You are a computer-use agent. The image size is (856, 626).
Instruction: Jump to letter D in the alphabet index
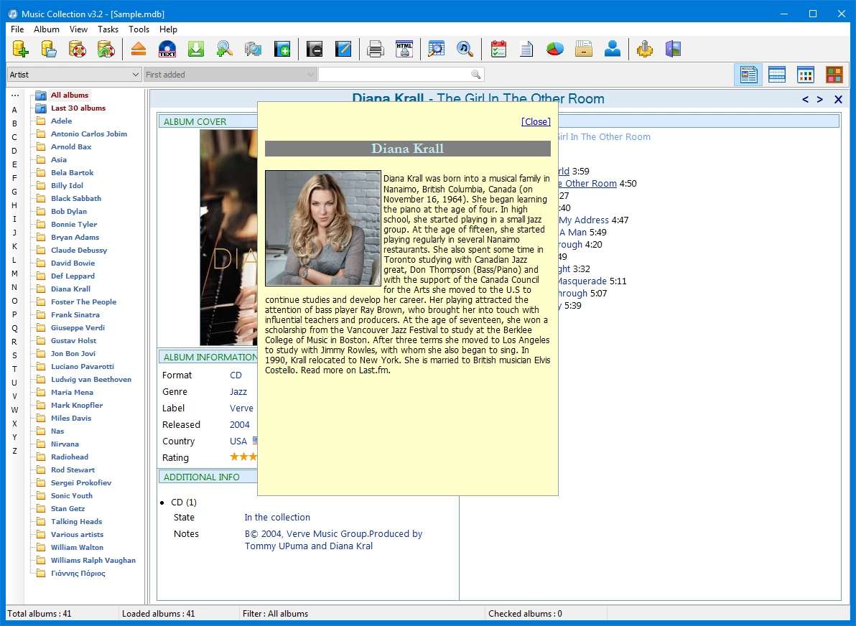[15, 151]
